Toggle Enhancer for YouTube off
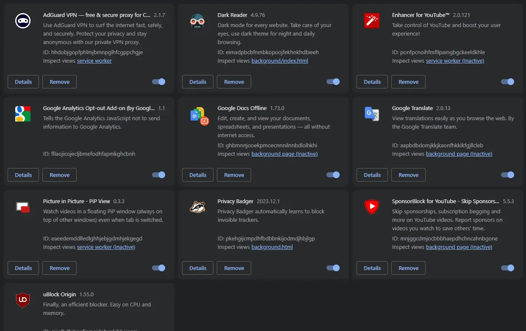This screenshot has width=526, height=331. pos(508,82)
